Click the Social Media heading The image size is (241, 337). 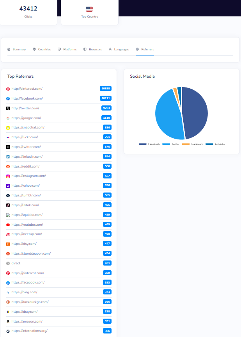[x=142, y=76]
